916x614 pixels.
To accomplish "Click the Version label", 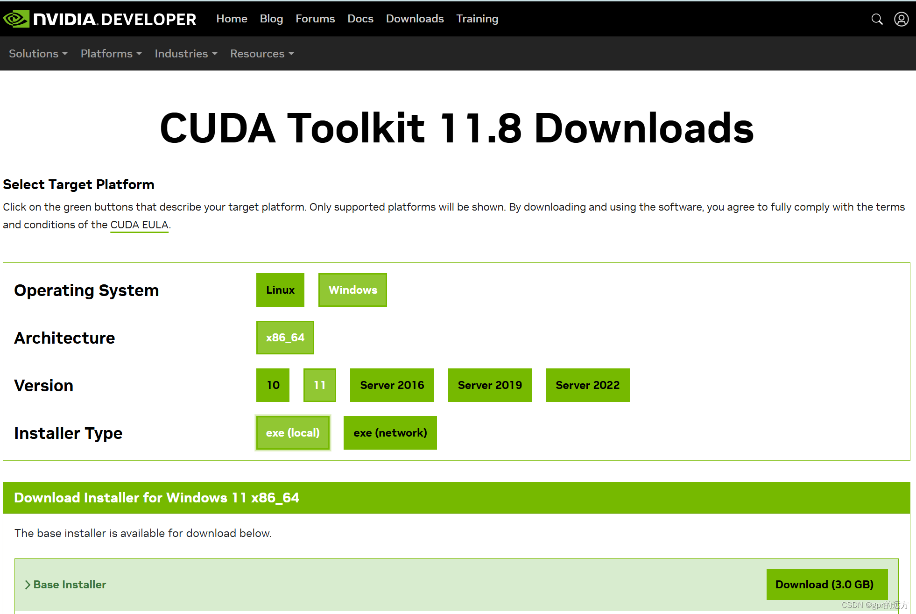I will 43,386.
